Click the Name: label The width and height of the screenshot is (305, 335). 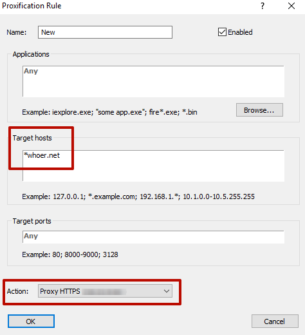click(x=17, y=32)
